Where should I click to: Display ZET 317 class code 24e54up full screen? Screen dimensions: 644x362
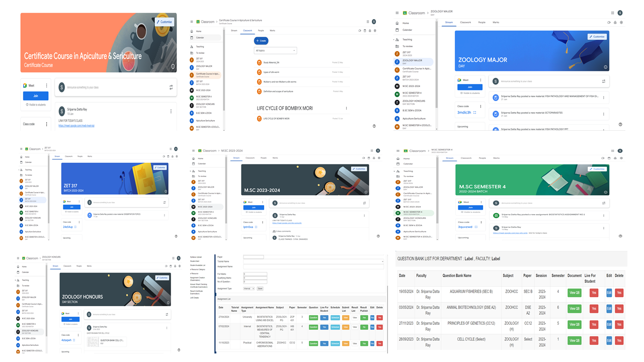[75, 227]
